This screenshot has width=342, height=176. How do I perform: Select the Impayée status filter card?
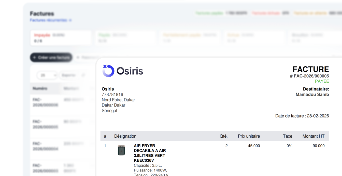(x=61, y=37)
